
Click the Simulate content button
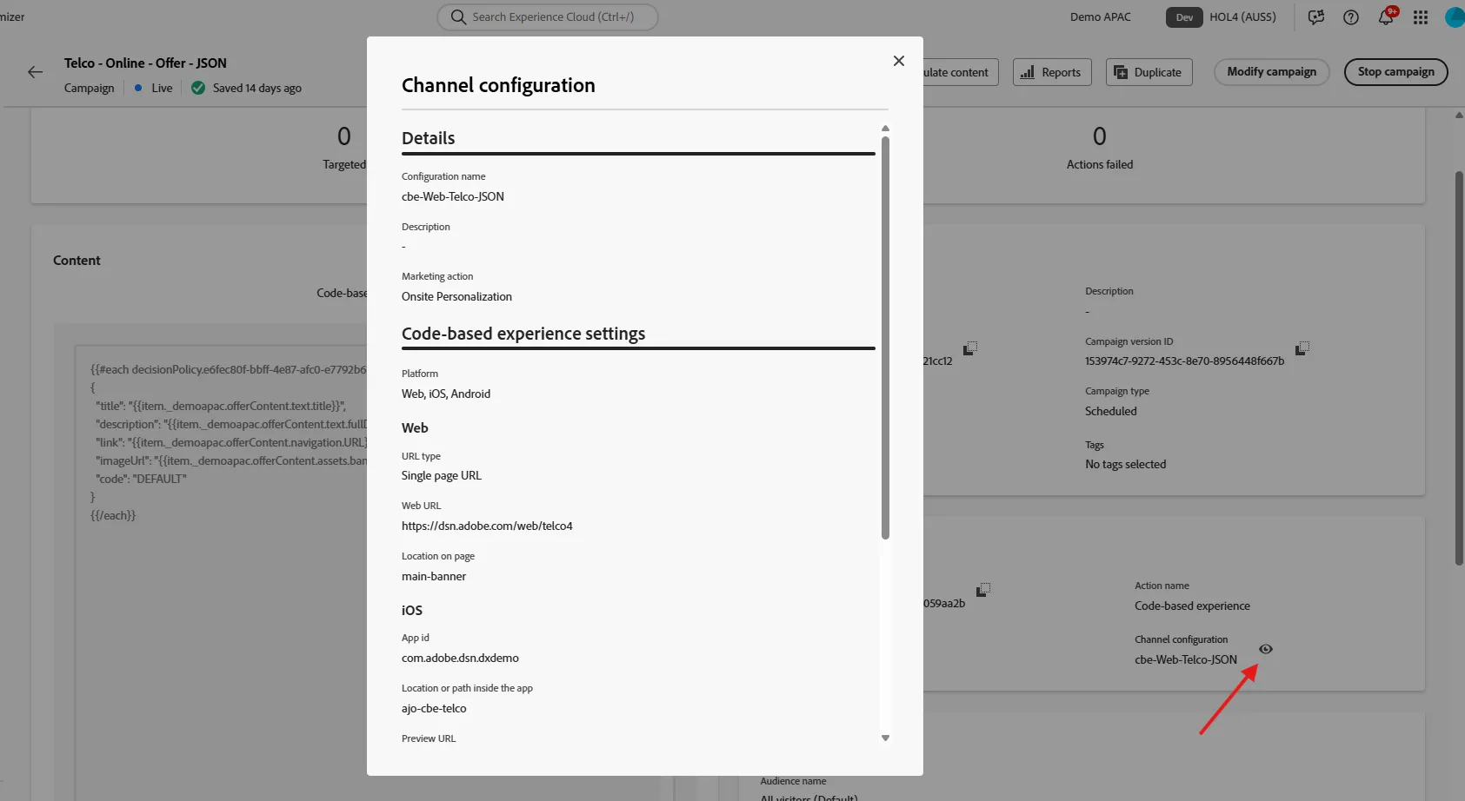point(959,72)
